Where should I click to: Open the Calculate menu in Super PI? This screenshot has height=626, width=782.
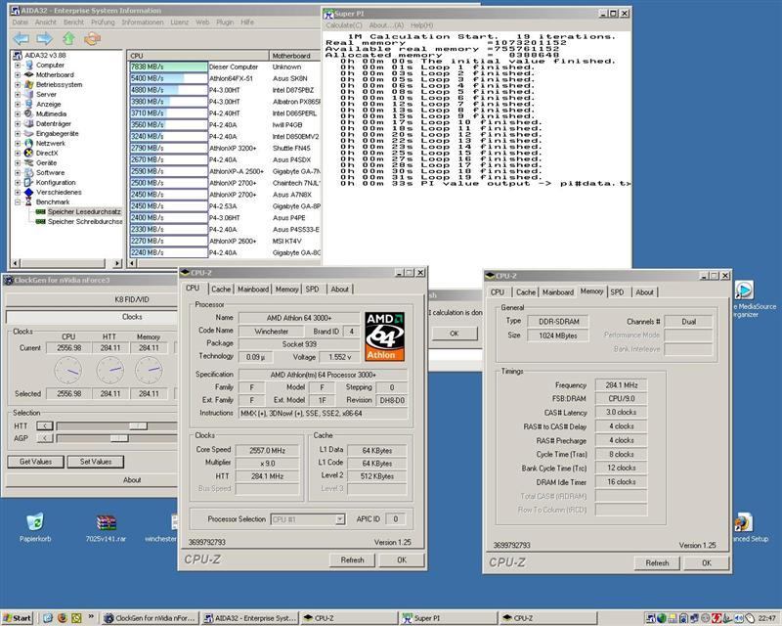pyautogui.click(x=344, y=25)
